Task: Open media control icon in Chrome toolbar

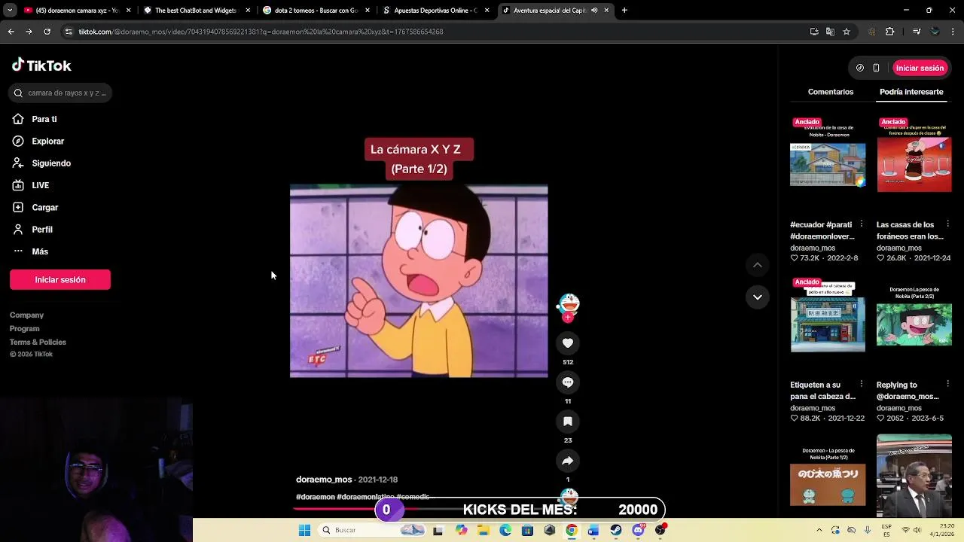Action: [917, 32]
